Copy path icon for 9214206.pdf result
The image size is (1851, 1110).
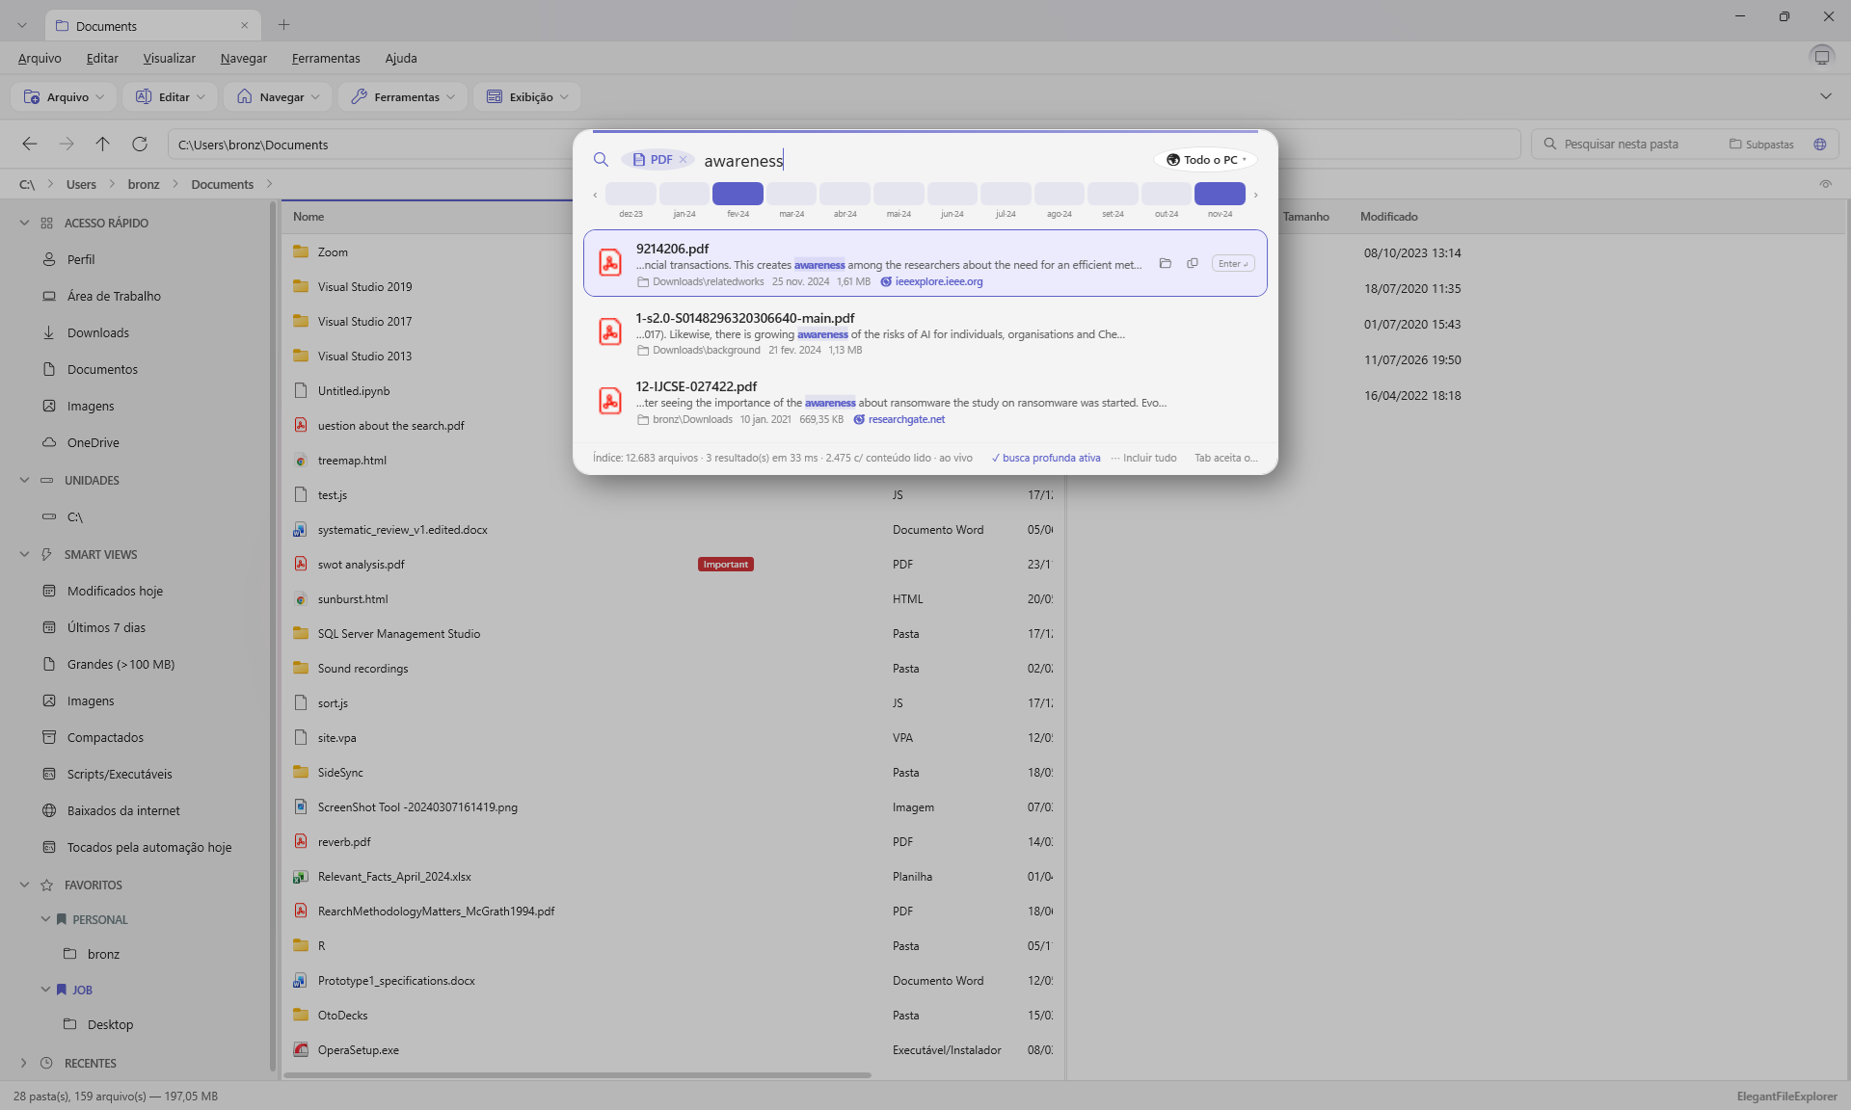(1193, 263)
